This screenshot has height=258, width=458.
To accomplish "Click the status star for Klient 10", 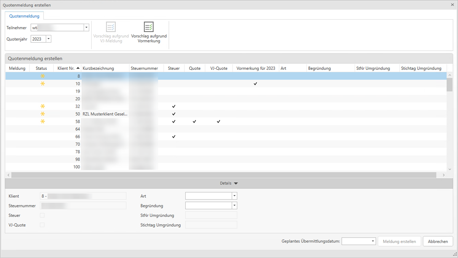I will coord(43,84).
